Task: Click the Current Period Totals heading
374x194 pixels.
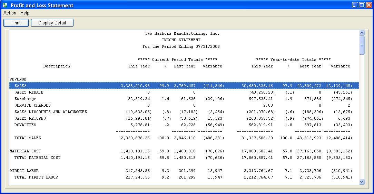Action: [177, 60]
